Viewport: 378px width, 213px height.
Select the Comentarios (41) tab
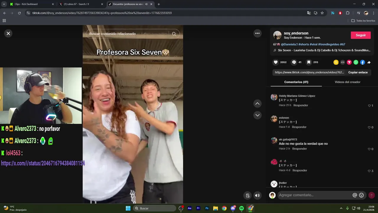coord(296,82)
